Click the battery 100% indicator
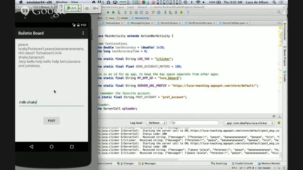 214,2
